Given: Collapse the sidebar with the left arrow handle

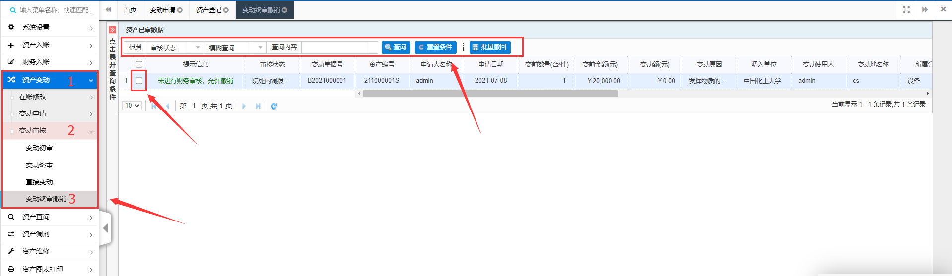Looking at the screenshot, I should coord(105,228).
